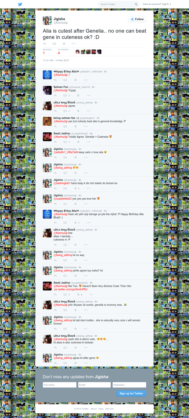This screenshot has width=189, height=418.
Task: Open Jigisha's profile avatar in header
Action: coord(47,20)
